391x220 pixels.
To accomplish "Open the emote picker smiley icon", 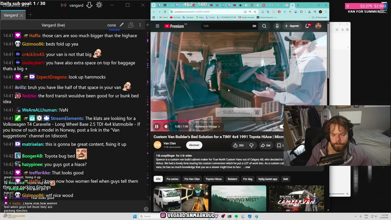I will click(146, 209).
